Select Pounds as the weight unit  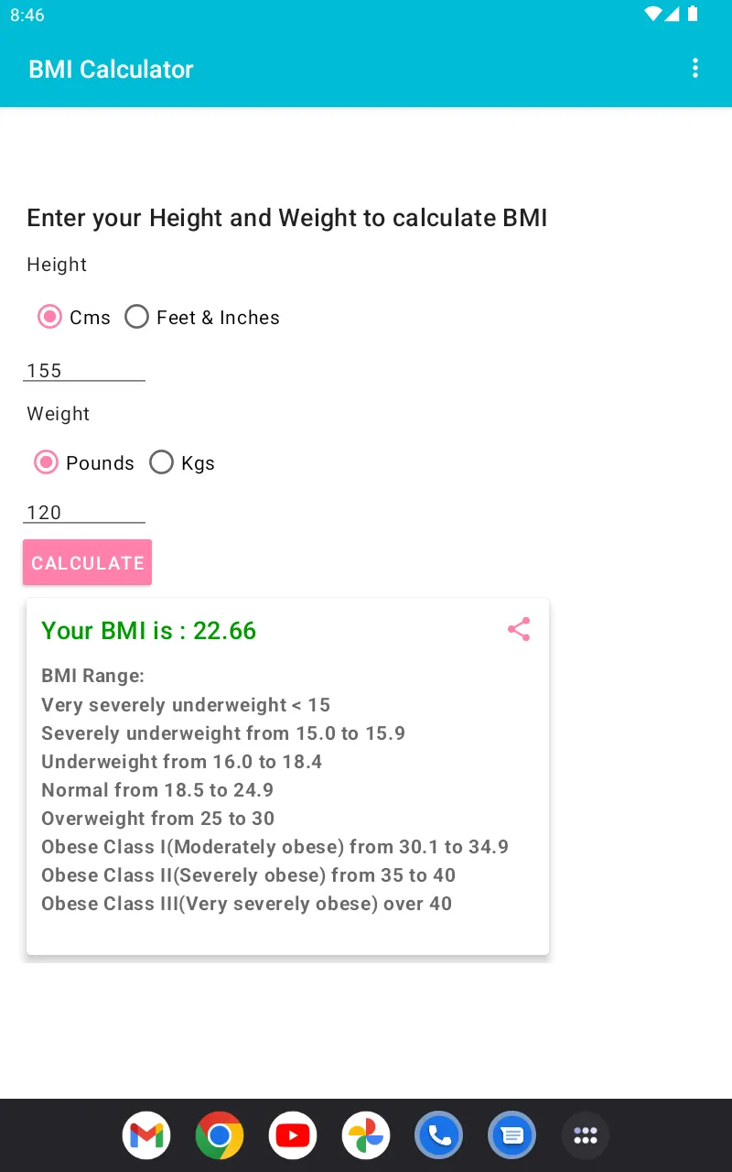pyautogui.click(x=46, y=462)
